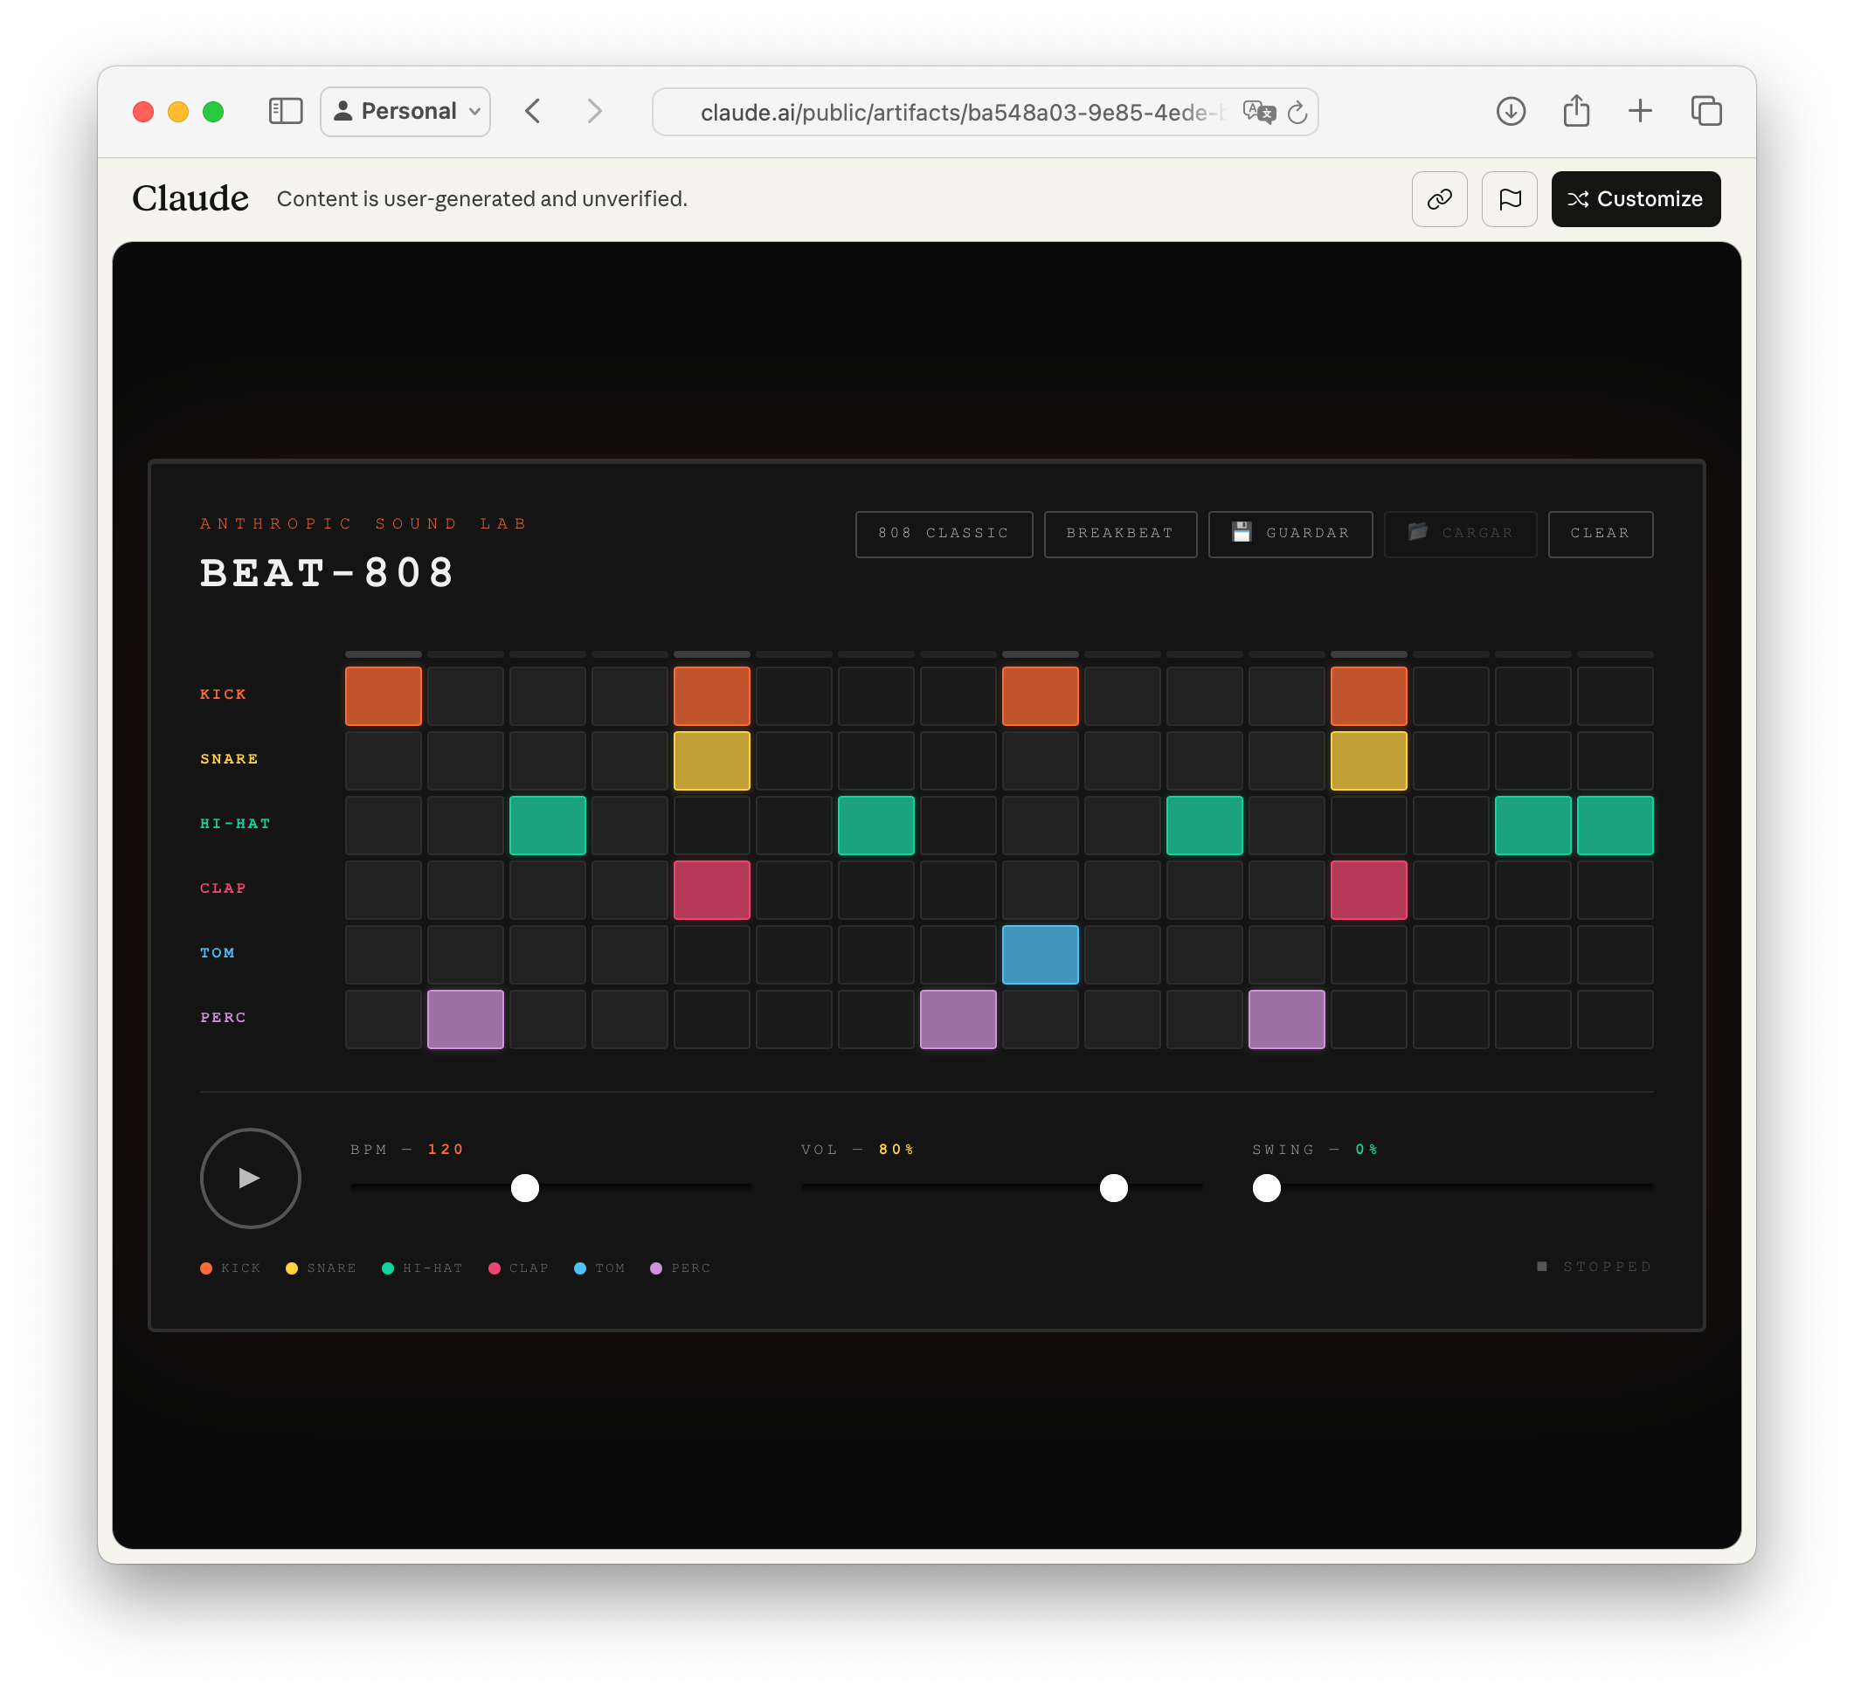
Task: Show tab overview icon
Action: tap(1706, 111)
